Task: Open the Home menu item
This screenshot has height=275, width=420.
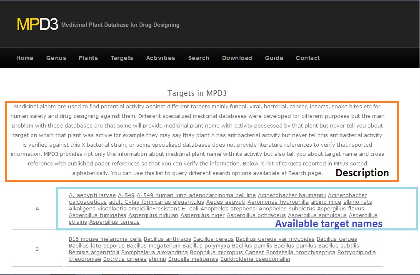Action: pos(25,58)
